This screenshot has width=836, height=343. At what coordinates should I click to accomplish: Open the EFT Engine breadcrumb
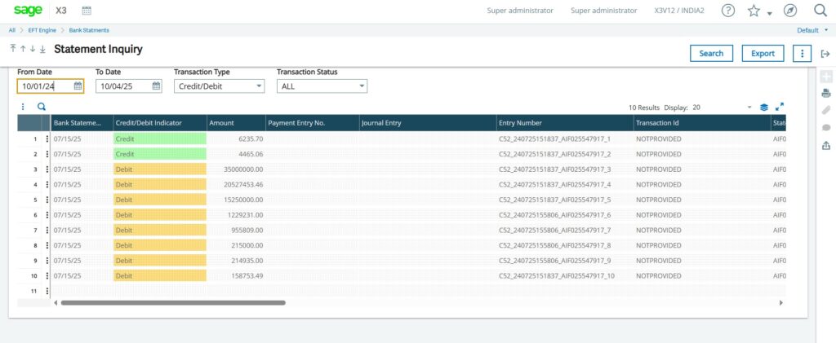(43, 30)
